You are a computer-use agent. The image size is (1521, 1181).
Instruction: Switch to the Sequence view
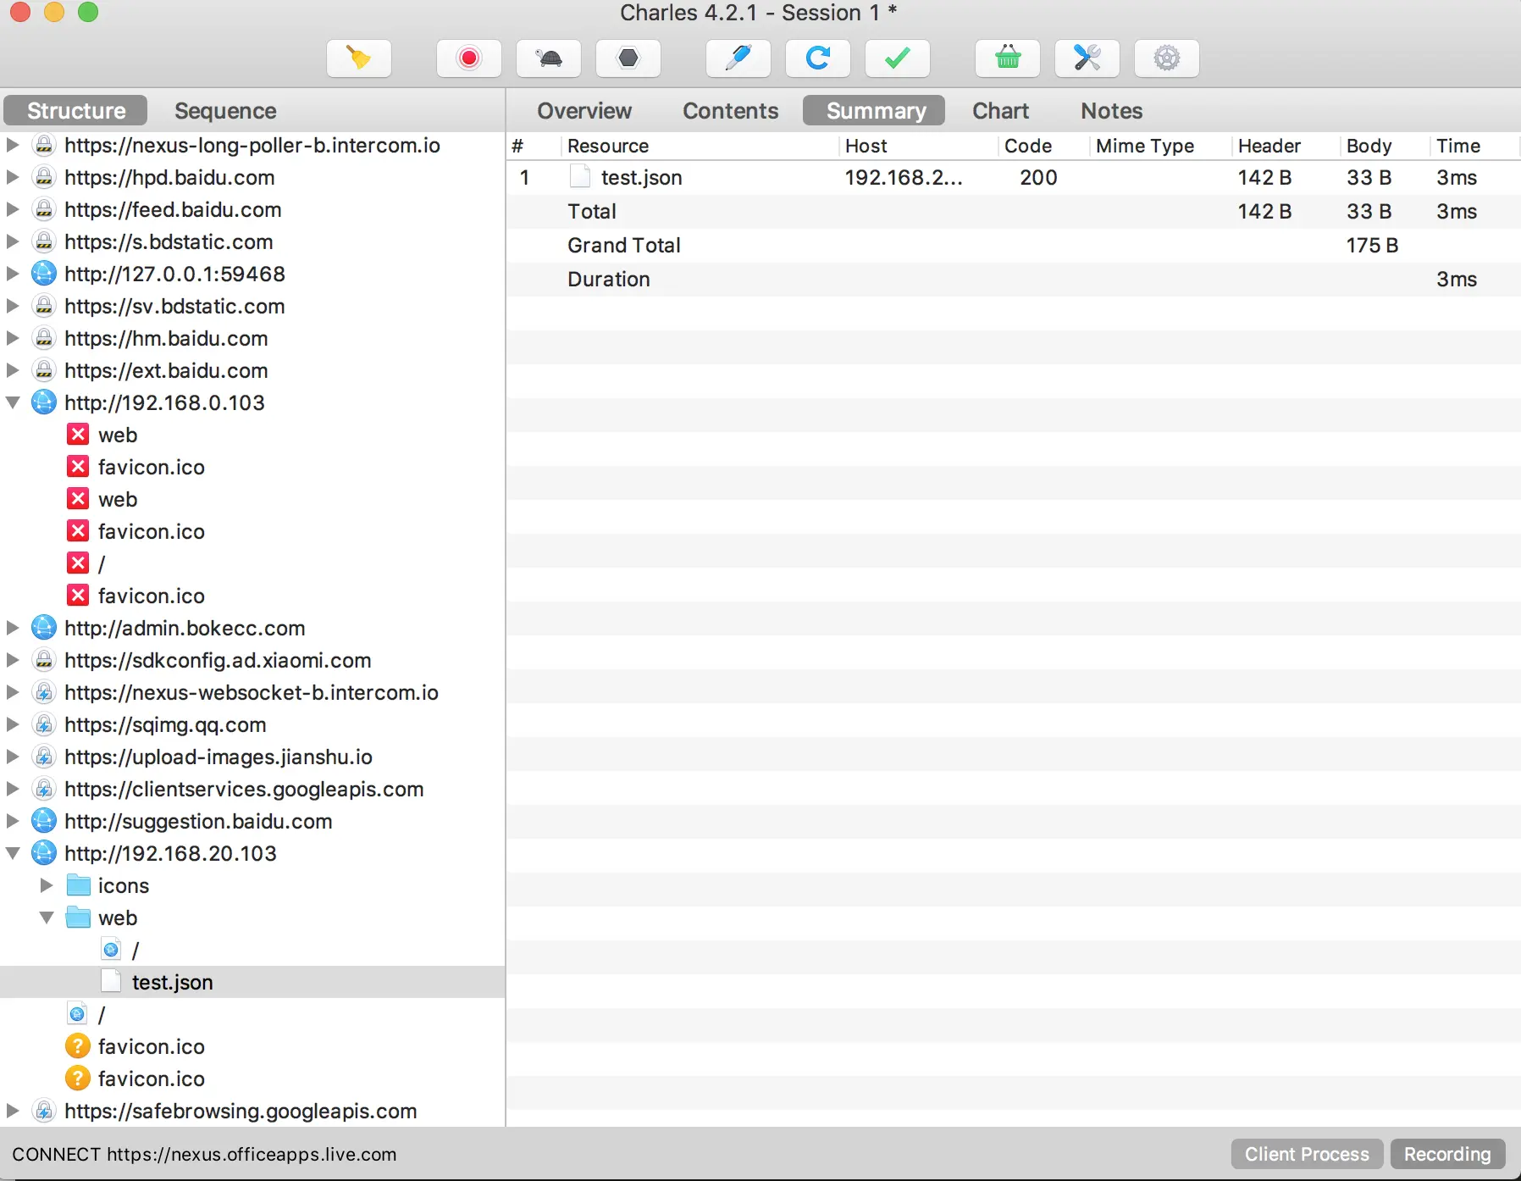pyautogui.click(x=225, y=111)
